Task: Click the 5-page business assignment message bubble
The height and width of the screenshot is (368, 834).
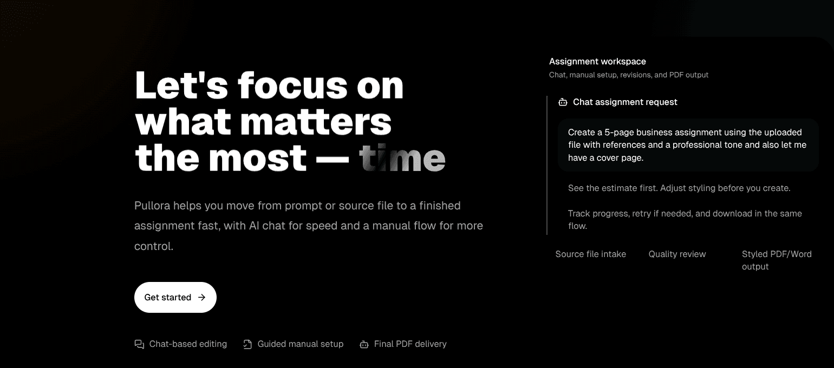Action: (x=687, y=145)
